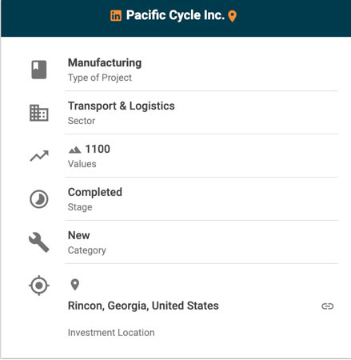Click the book icon for Type of Project
Viewport: 351px width, 360px height.
39,70
